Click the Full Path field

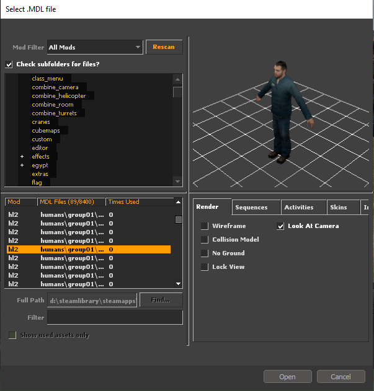(x=92, y=301)
